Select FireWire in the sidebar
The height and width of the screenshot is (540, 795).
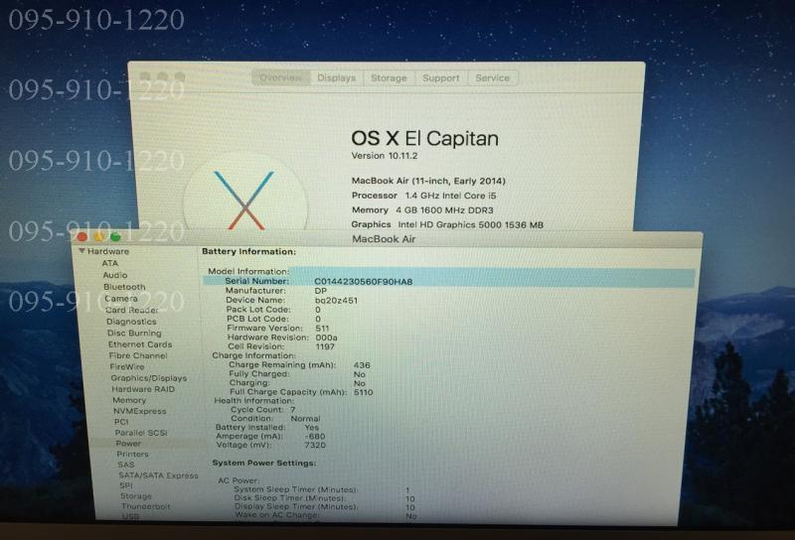[x=127, y=366]
